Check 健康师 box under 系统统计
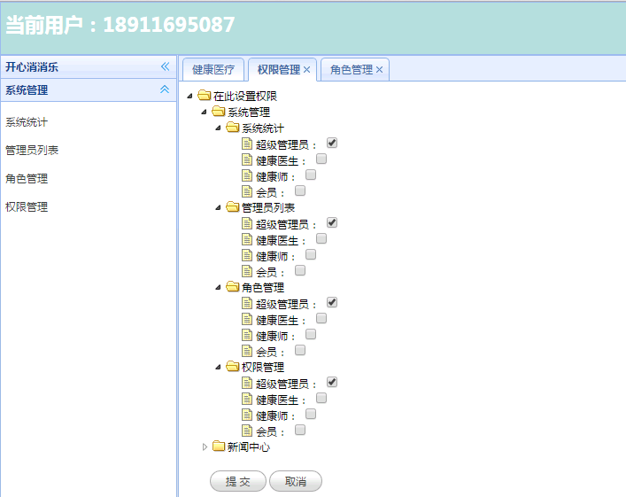626x497 pixels. click(x=311, y=175)
